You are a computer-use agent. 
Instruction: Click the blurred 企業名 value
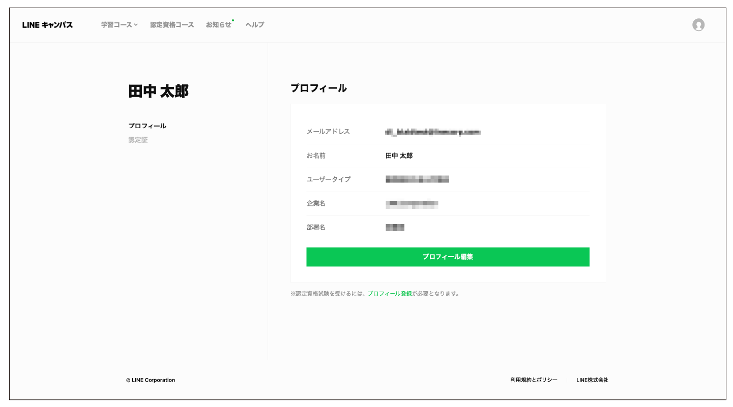[412, 204]
